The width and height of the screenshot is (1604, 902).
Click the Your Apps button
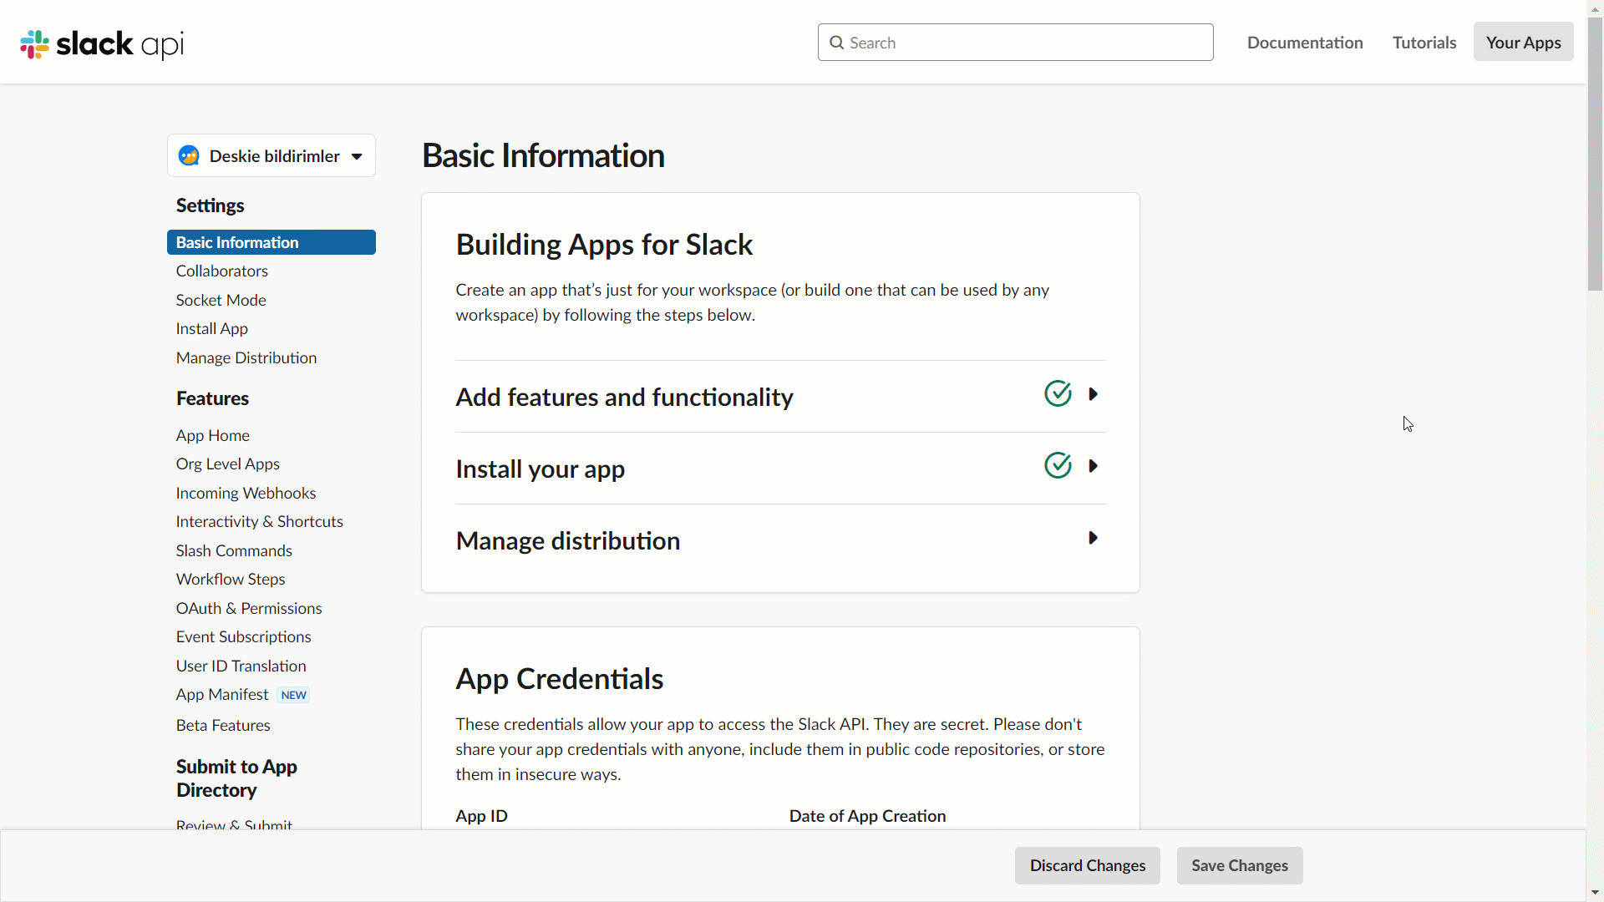tap(1522, 43)
